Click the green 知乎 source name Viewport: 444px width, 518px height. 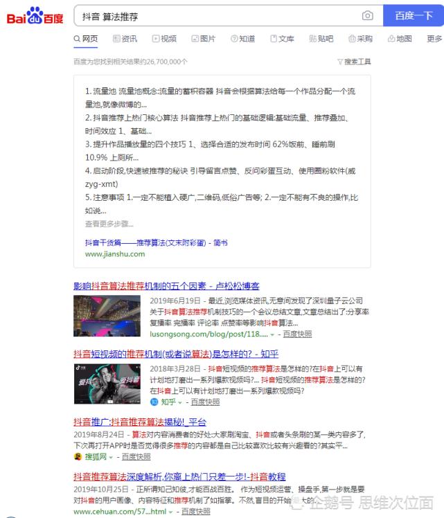point(168,402)
